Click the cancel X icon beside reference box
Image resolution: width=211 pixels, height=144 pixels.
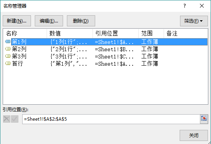(6, 119)
